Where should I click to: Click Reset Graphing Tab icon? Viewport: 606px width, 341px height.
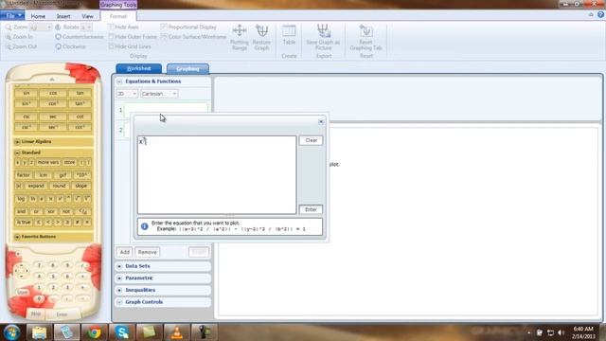[365, 37]
